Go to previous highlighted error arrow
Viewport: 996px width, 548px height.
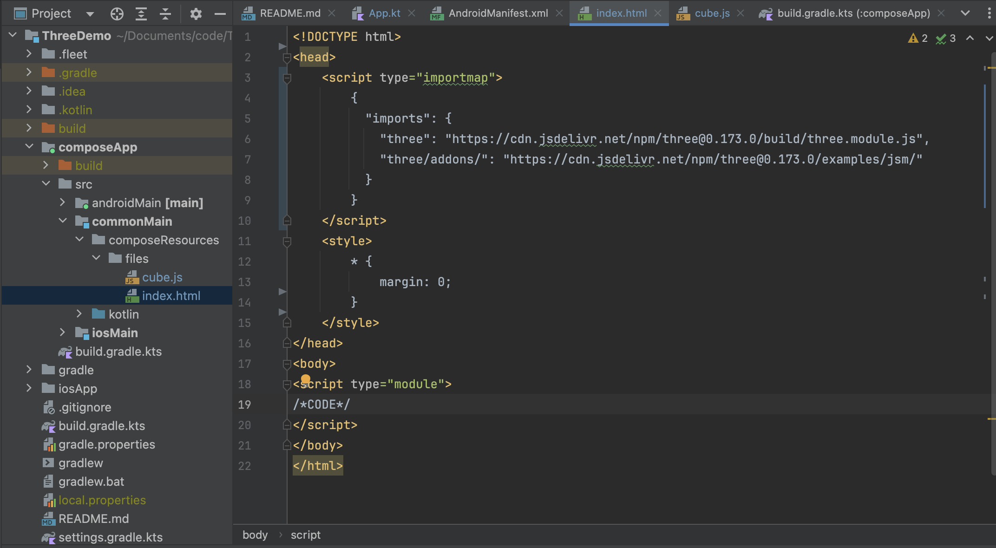tap(970, 38)
